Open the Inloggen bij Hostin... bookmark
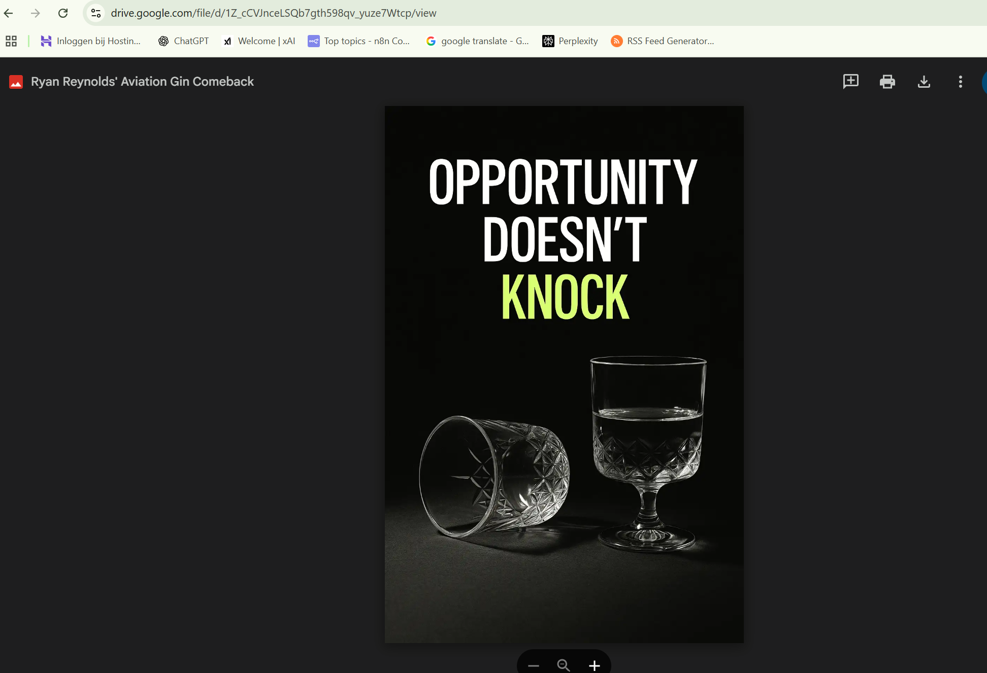This screenshot has width=987, height=673. click(91, 41)
